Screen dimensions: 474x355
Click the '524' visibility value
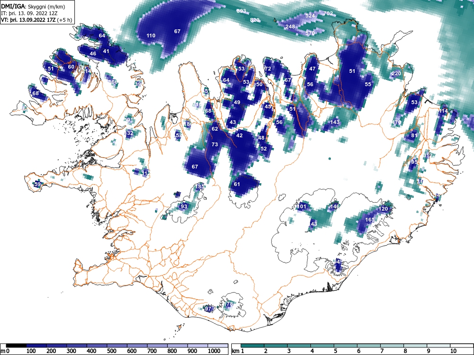(310, 16)
